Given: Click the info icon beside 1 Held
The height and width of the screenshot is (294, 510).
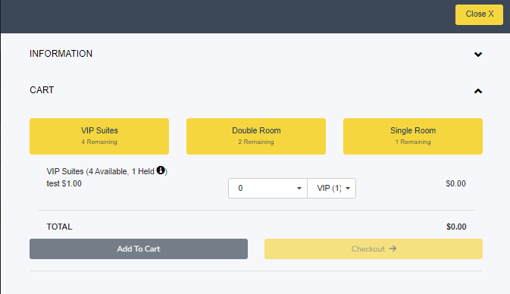Looking at the screenshot, I should click(x=161, y=170).
